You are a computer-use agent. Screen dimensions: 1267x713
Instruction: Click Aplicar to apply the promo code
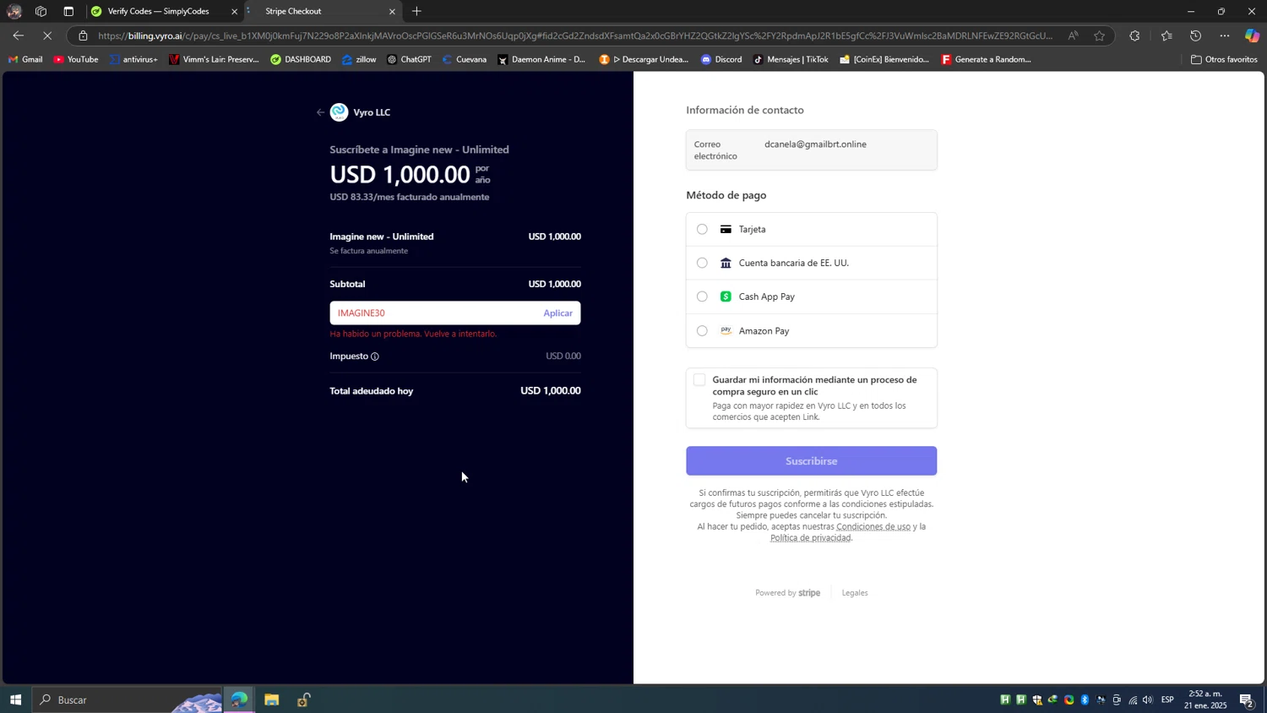tap(557, 313)
